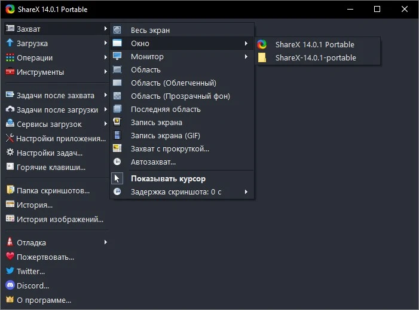Open the Отладка submenu arrow

coord(106,242)
